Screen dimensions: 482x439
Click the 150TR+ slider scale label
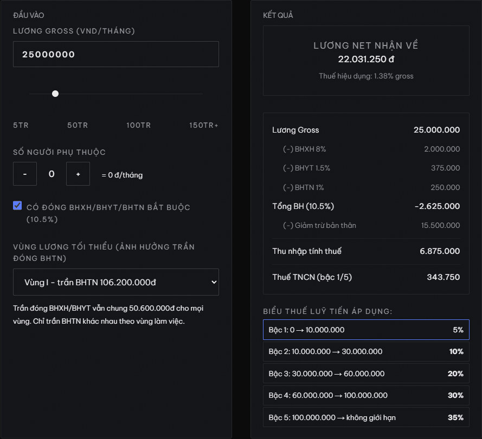point(203,125)
